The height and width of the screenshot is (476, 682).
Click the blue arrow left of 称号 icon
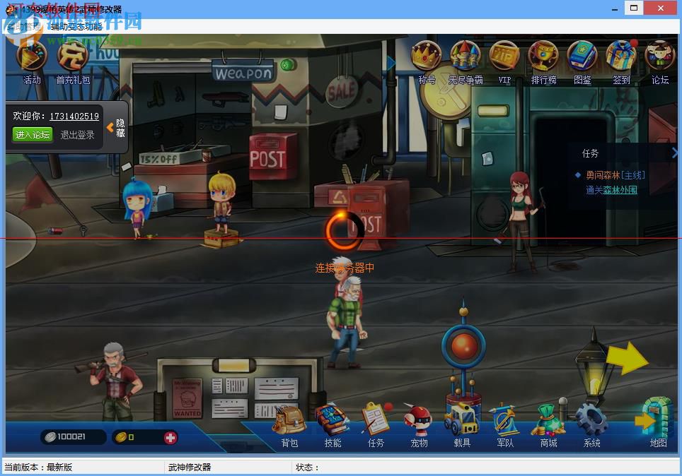pyautogui.click(x=391, y=64)
